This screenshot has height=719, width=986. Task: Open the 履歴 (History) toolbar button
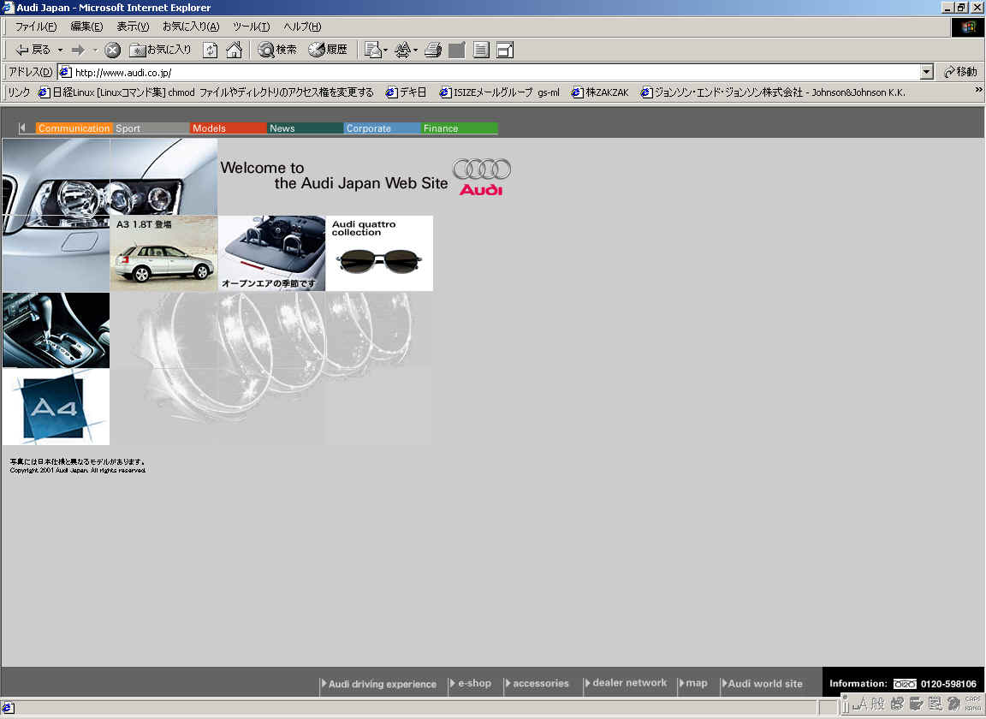click(x=328, y=51)
